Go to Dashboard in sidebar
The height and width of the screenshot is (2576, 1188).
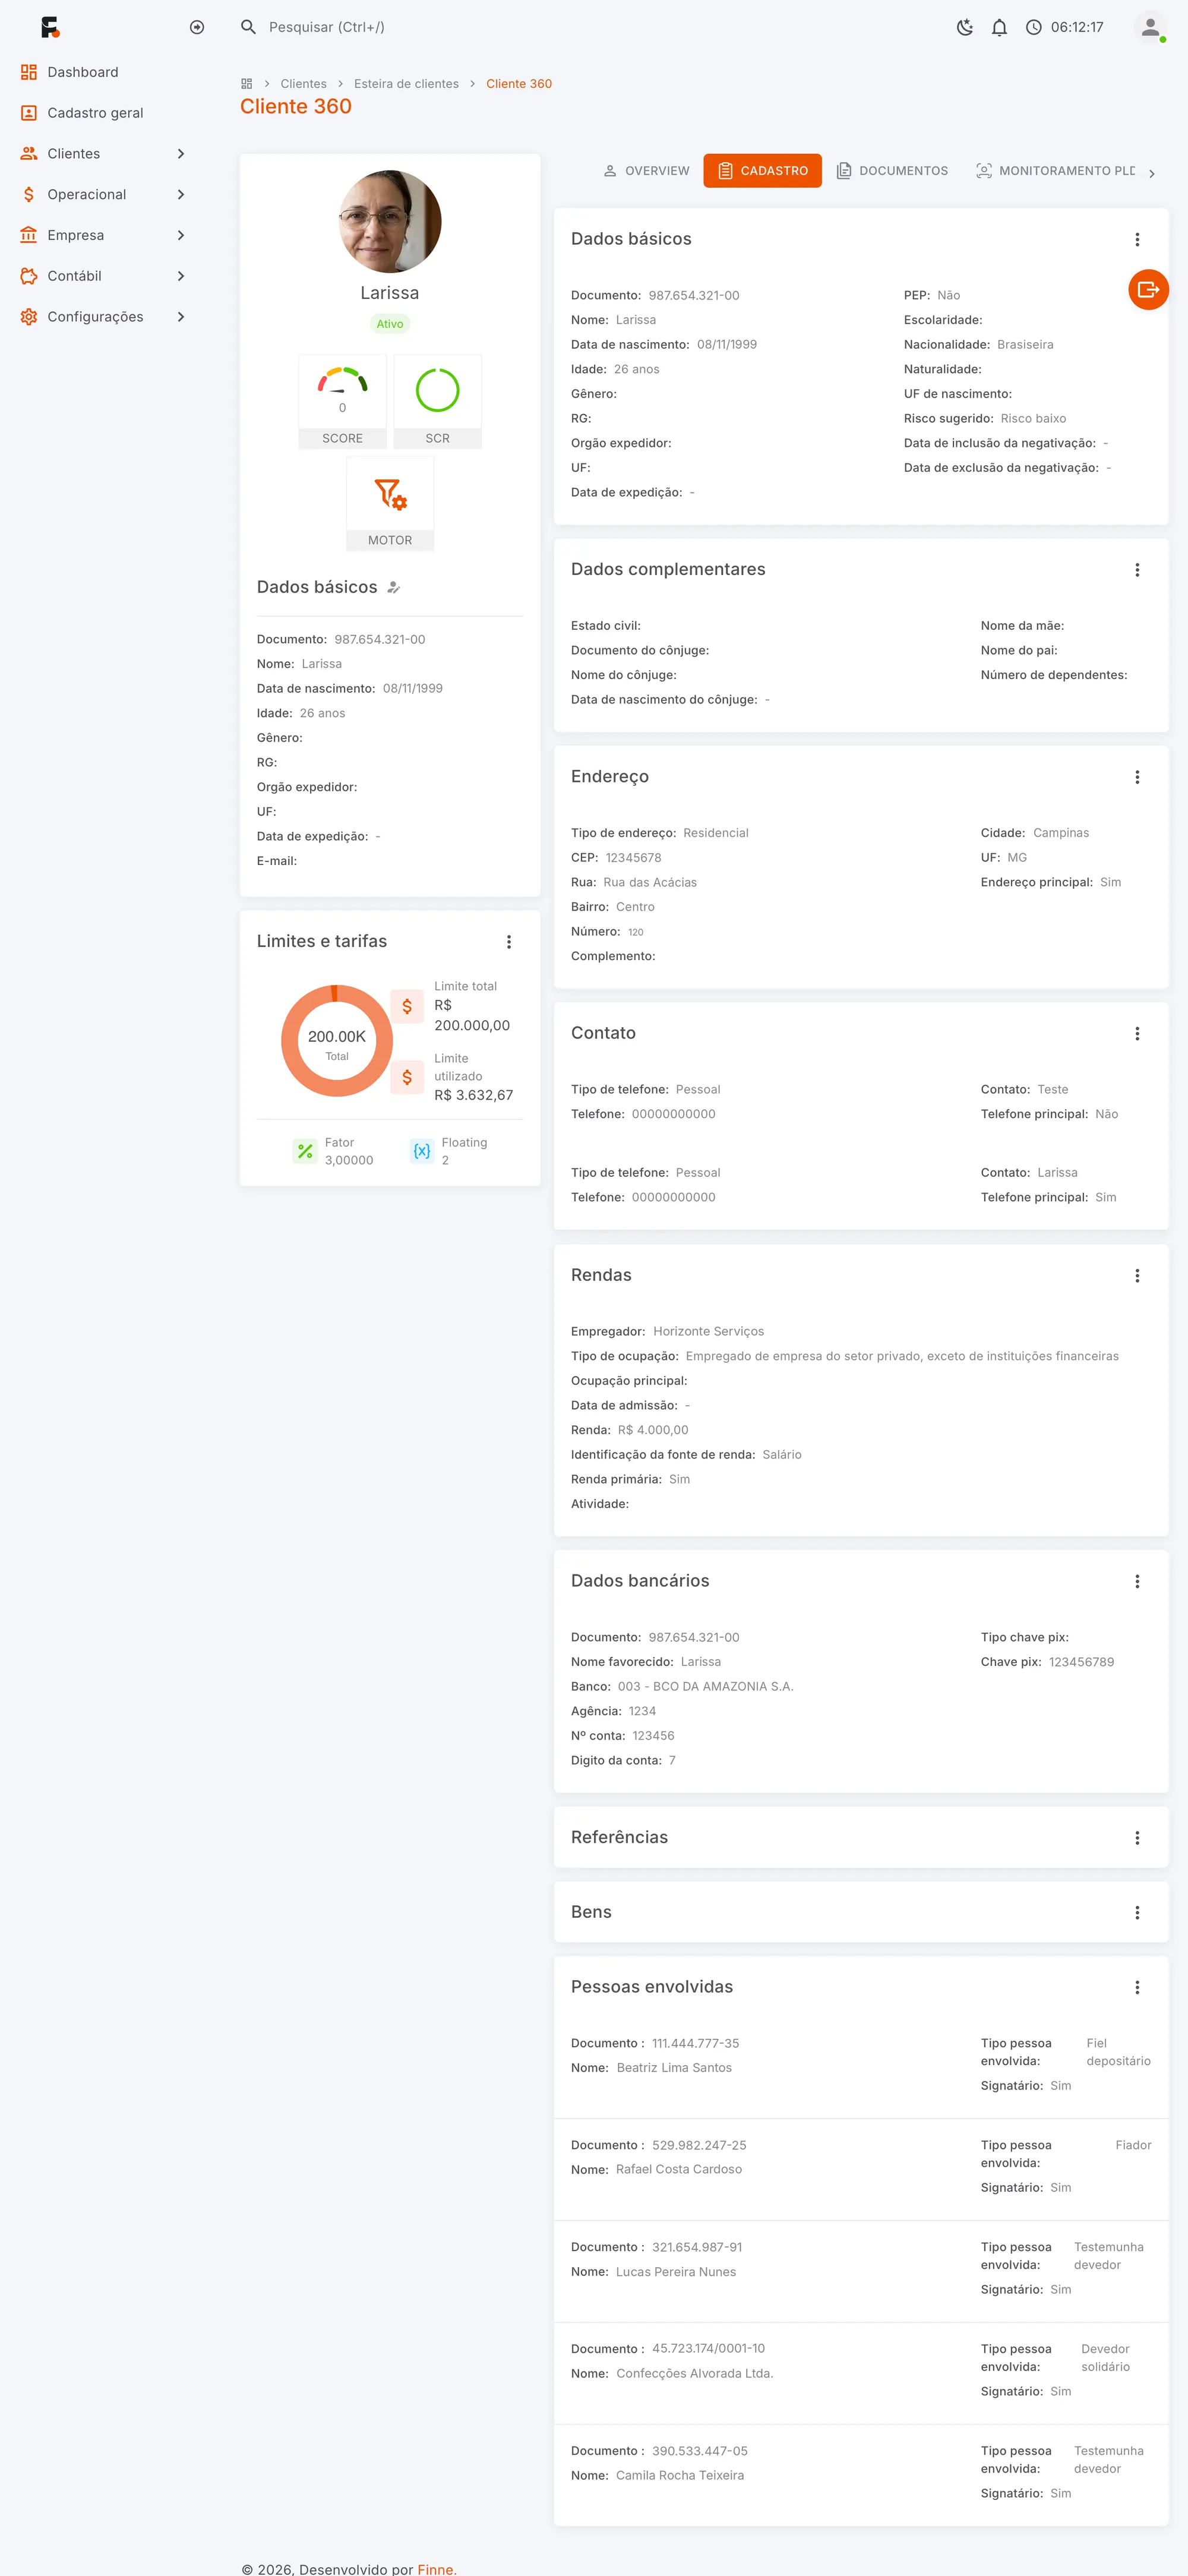pyautogui.click(x=104, y=72)
